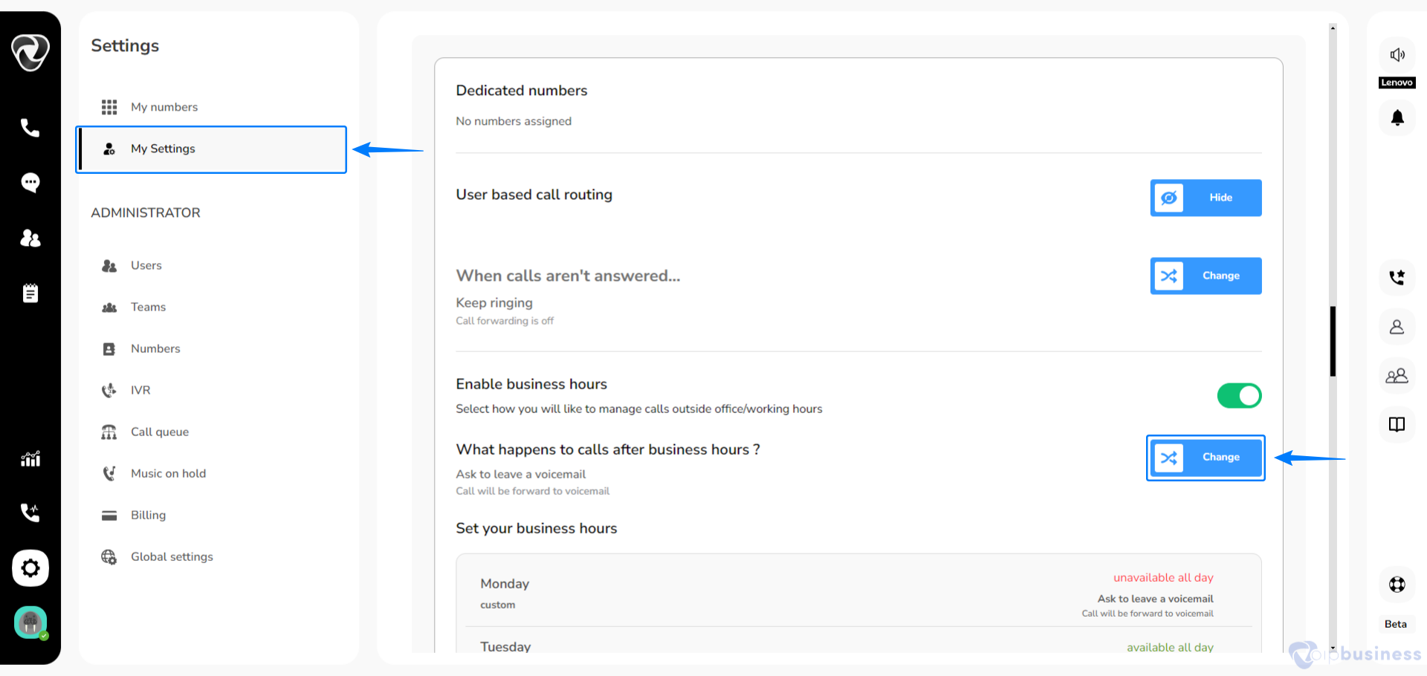
Task: Open the help lifebuoy icon
Action: point(1397,585)
